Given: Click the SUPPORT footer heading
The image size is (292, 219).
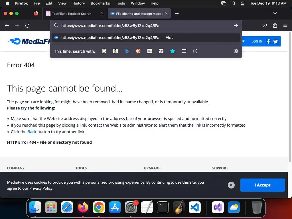Looking at the screenshot, I should pyautogui.click(x=220, y=168).
